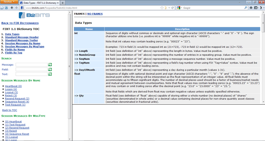The height and width of the screenshot is (141, 265).
Task: Open Back to FIX Dictionaries link
Action: [x=20, y=23]
